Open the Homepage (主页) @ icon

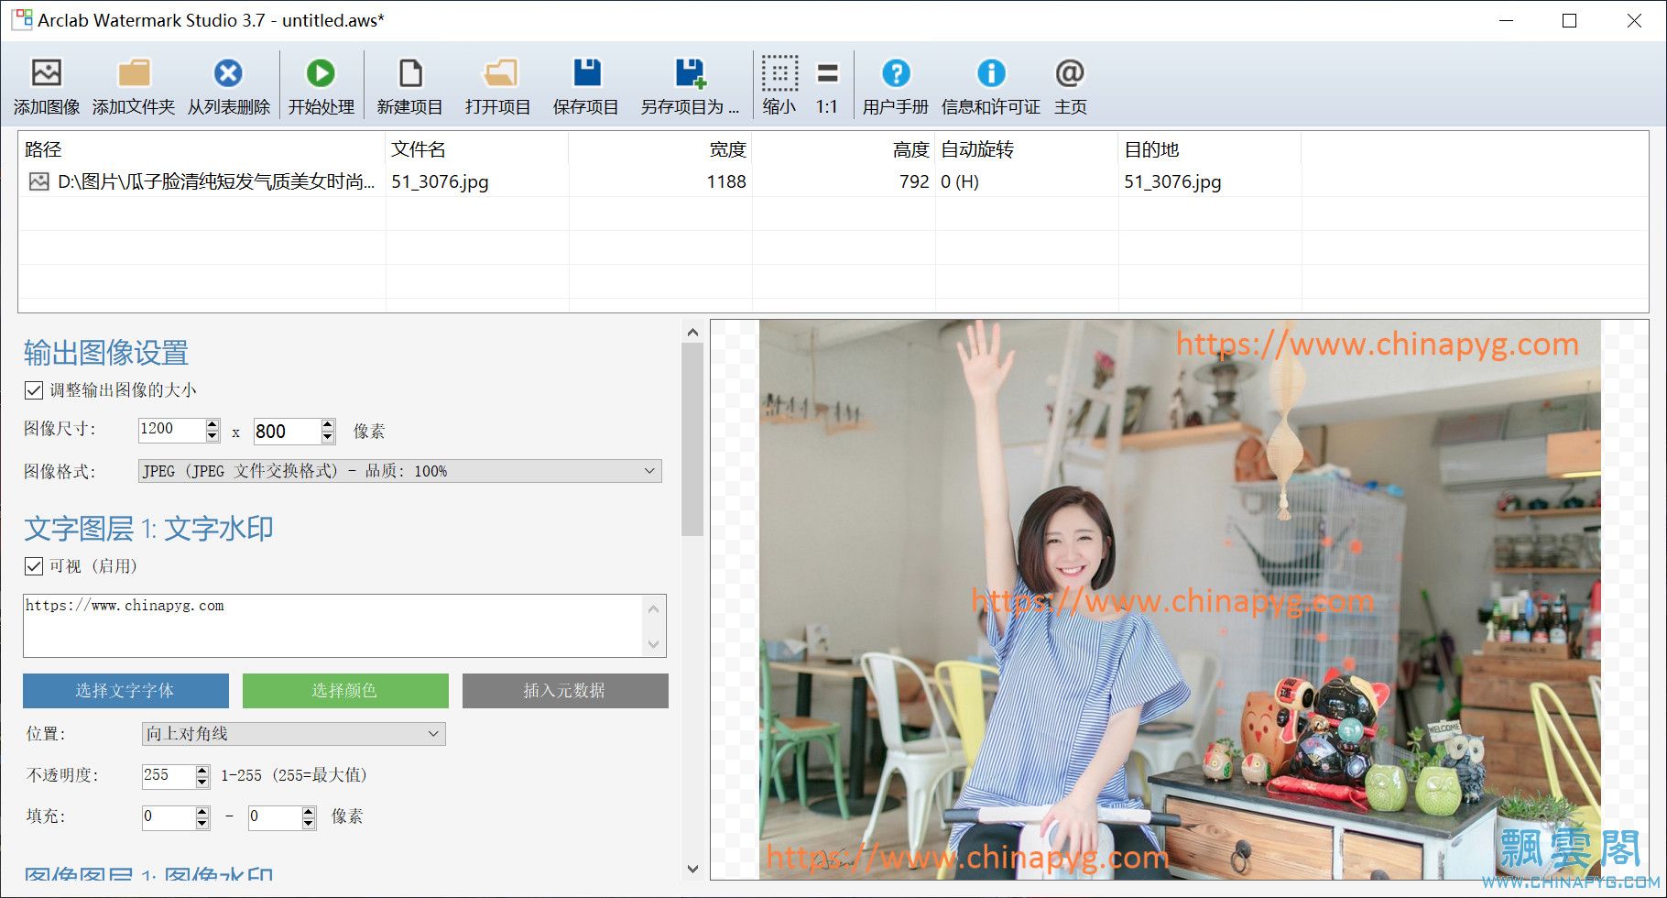(x=1070, y=73)
